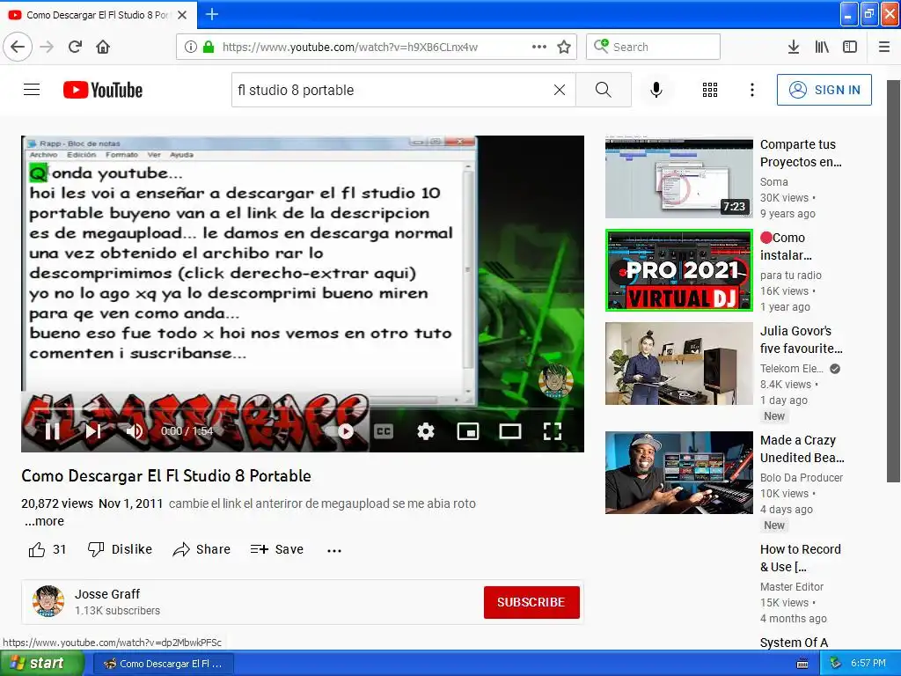
Task: Open the Bolo Da Producer video thumbnail
Action: click(678, 473)
